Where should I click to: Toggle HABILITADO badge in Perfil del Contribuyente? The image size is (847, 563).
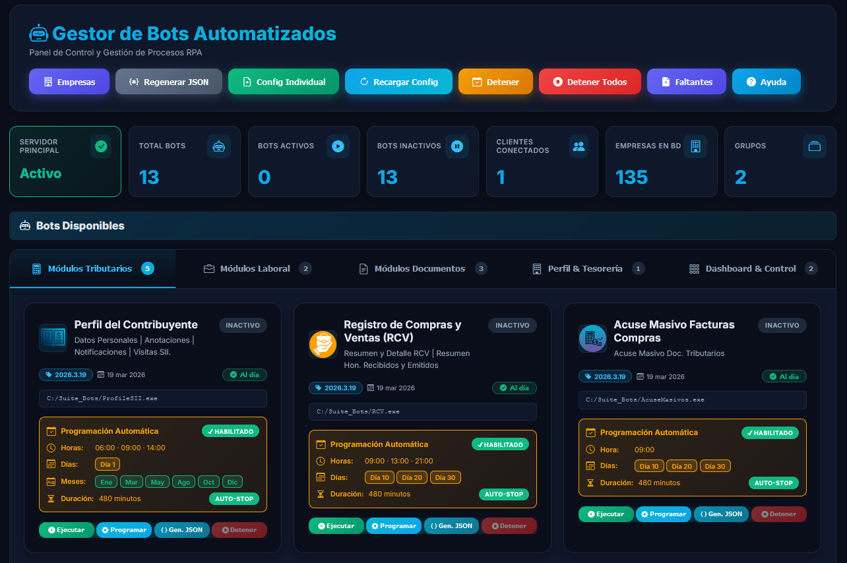(230, 431)
